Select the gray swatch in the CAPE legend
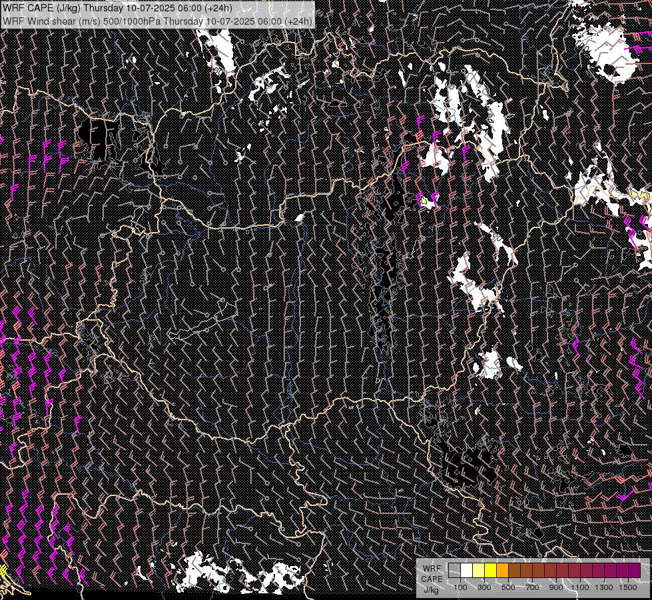Image resolution: width=652 pixels, height=600 pixels. pyautogui.click(x=454, y=571)
